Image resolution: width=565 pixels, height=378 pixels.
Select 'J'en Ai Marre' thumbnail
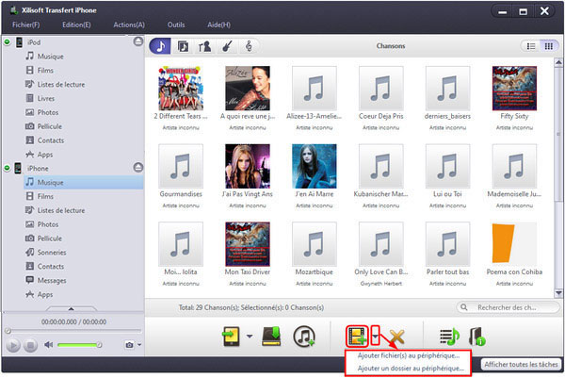(315, 166)
